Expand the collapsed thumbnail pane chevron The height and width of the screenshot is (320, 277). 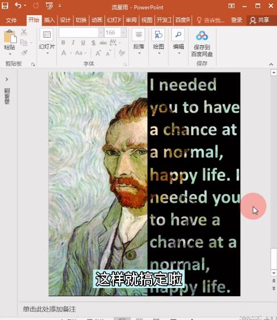tap(7, 79)
